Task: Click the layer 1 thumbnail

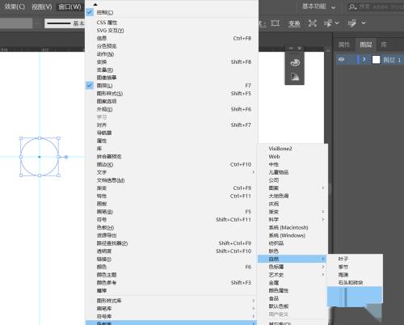Action: click(376, 60)
